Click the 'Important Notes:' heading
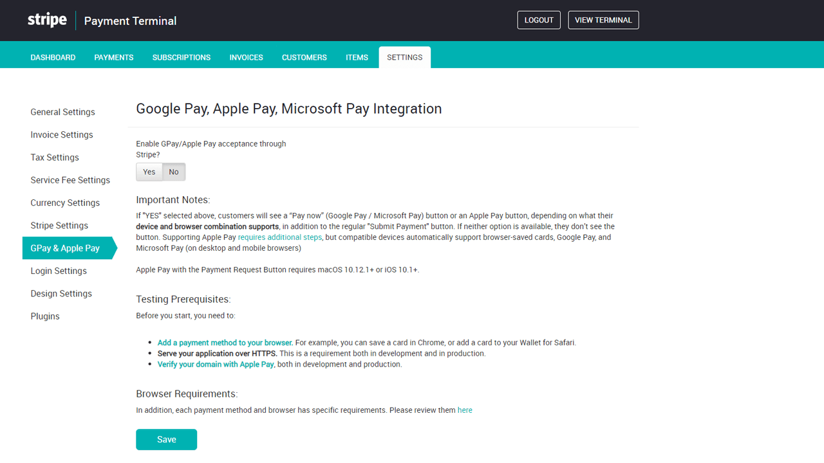The height and width of the screenshot is (463, 824). pyautogui.click(x=173, y=200)
